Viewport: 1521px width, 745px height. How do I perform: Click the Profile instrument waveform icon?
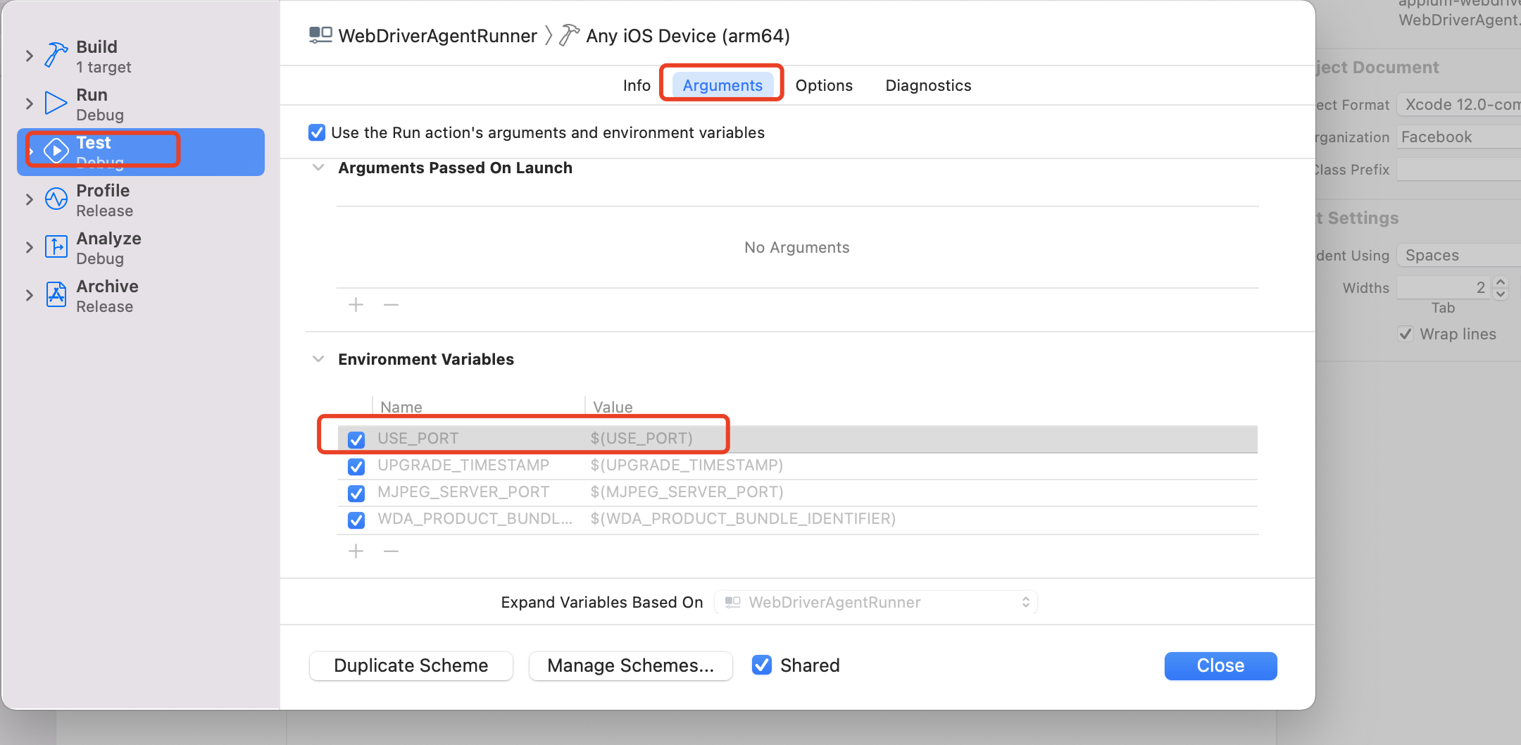point(56,199)
